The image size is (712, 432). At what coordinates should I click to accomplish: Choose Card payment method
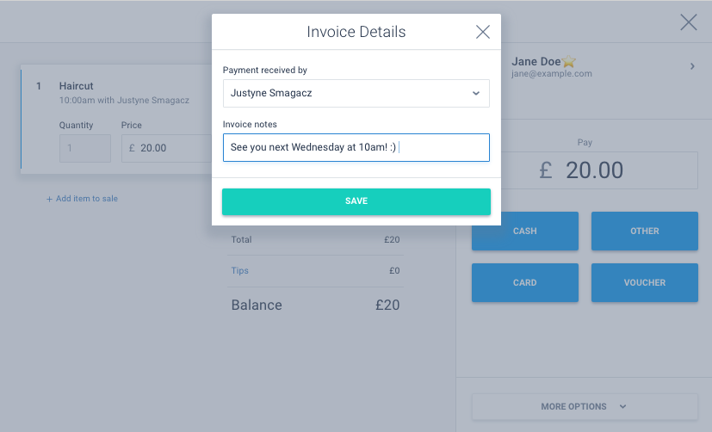pos(524,282)
